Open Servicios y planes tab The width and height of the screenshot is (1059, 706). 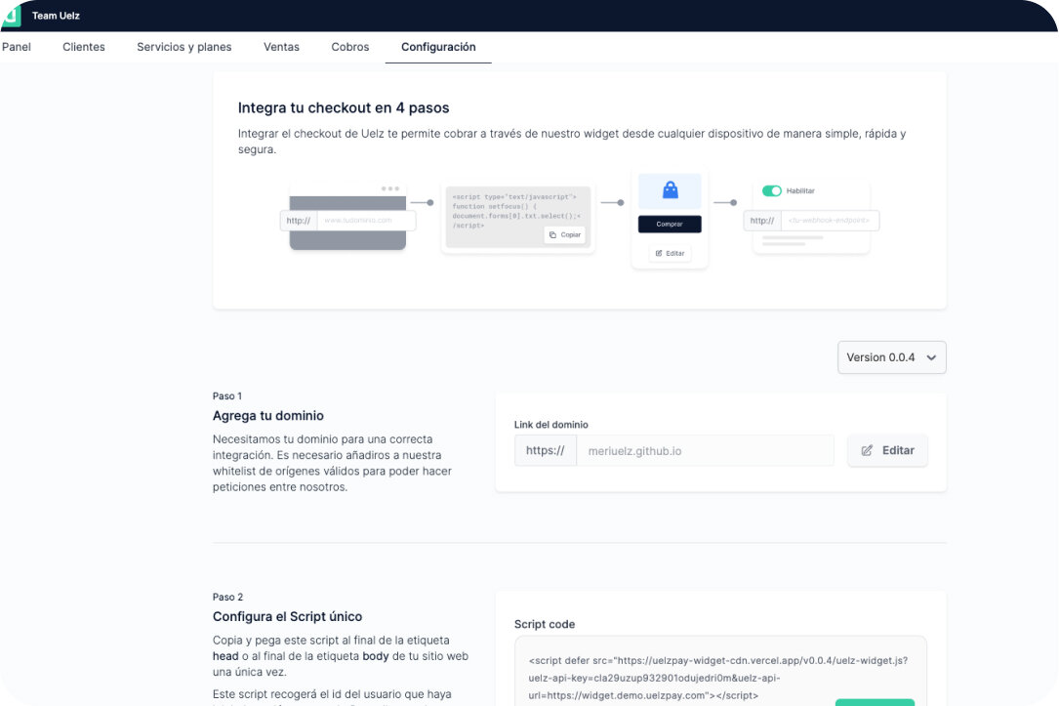pyautogui.click(x=183, y=47)
